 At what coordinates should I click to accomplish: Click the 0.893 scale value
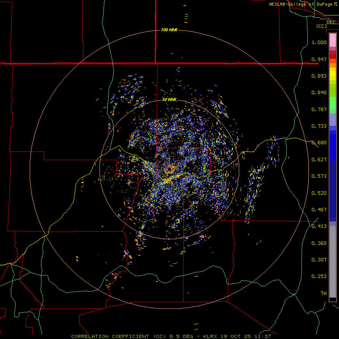coord(319,76)
